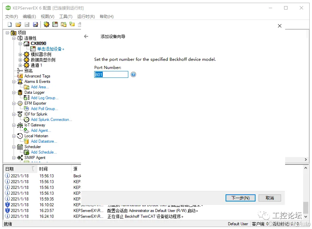Image resolution: width=312 pixels, height=229 pixels.
Task: Click the New channel gear toolbar icon
Action: pyautogui.click(x=47, y=24)
